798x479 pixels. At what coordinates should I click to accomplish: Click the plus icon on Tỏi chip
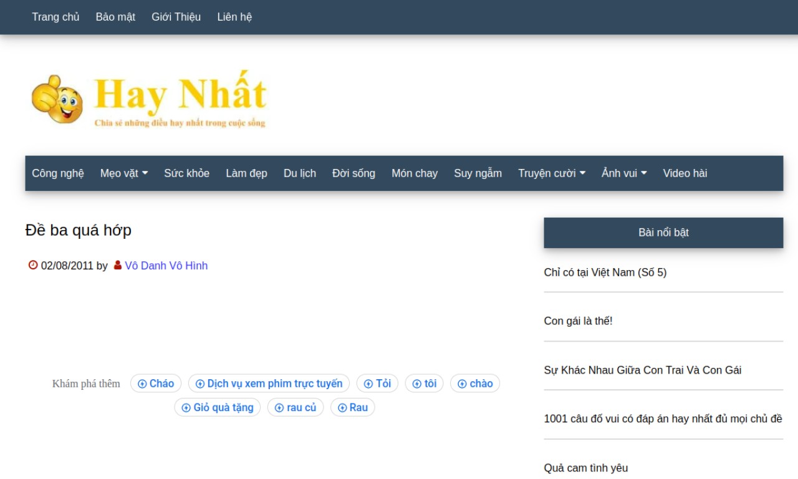point(368,384)
